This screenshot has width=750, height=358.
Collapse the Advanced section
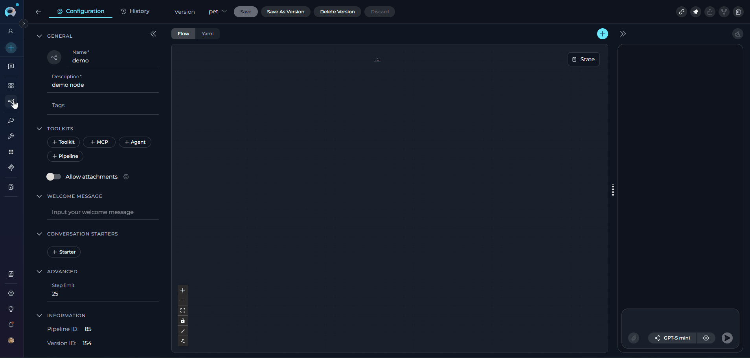[39, 272]
